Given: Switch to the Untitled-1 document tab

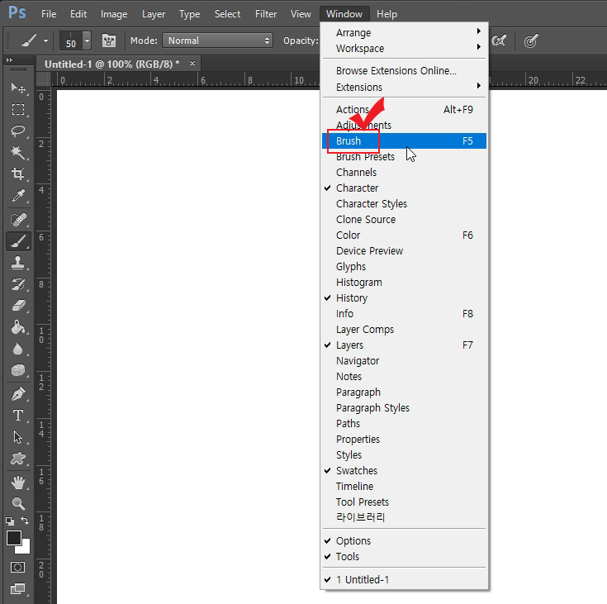Looking at the screenshot, I should click(x=111, y=64).
